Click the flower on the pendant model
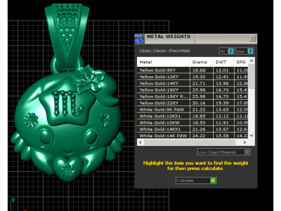 pyautogui.click(x=88, y=79)
